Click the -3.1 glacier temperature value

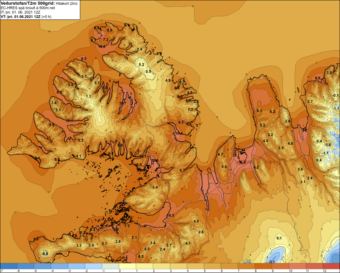tap(272, 262)
